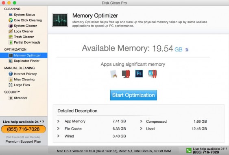
Task: Click the 7.41 GB App Memory value
Action: point(119,121)
